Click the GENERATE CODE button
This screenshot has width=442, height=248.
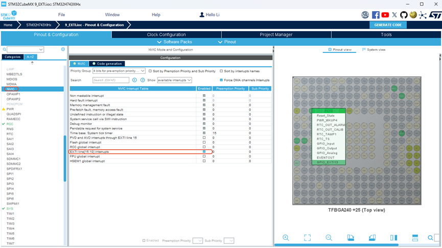coord(388,25)
